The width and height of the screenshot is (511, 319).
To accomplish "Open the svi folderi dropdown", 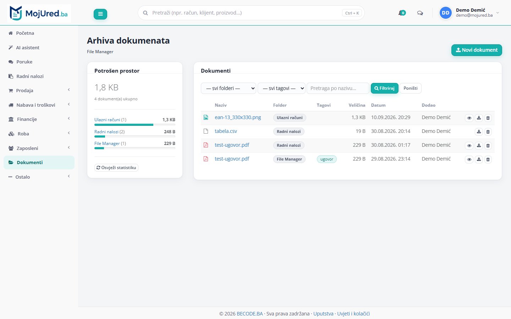I will pyautogui.click(x=229, y=88).
